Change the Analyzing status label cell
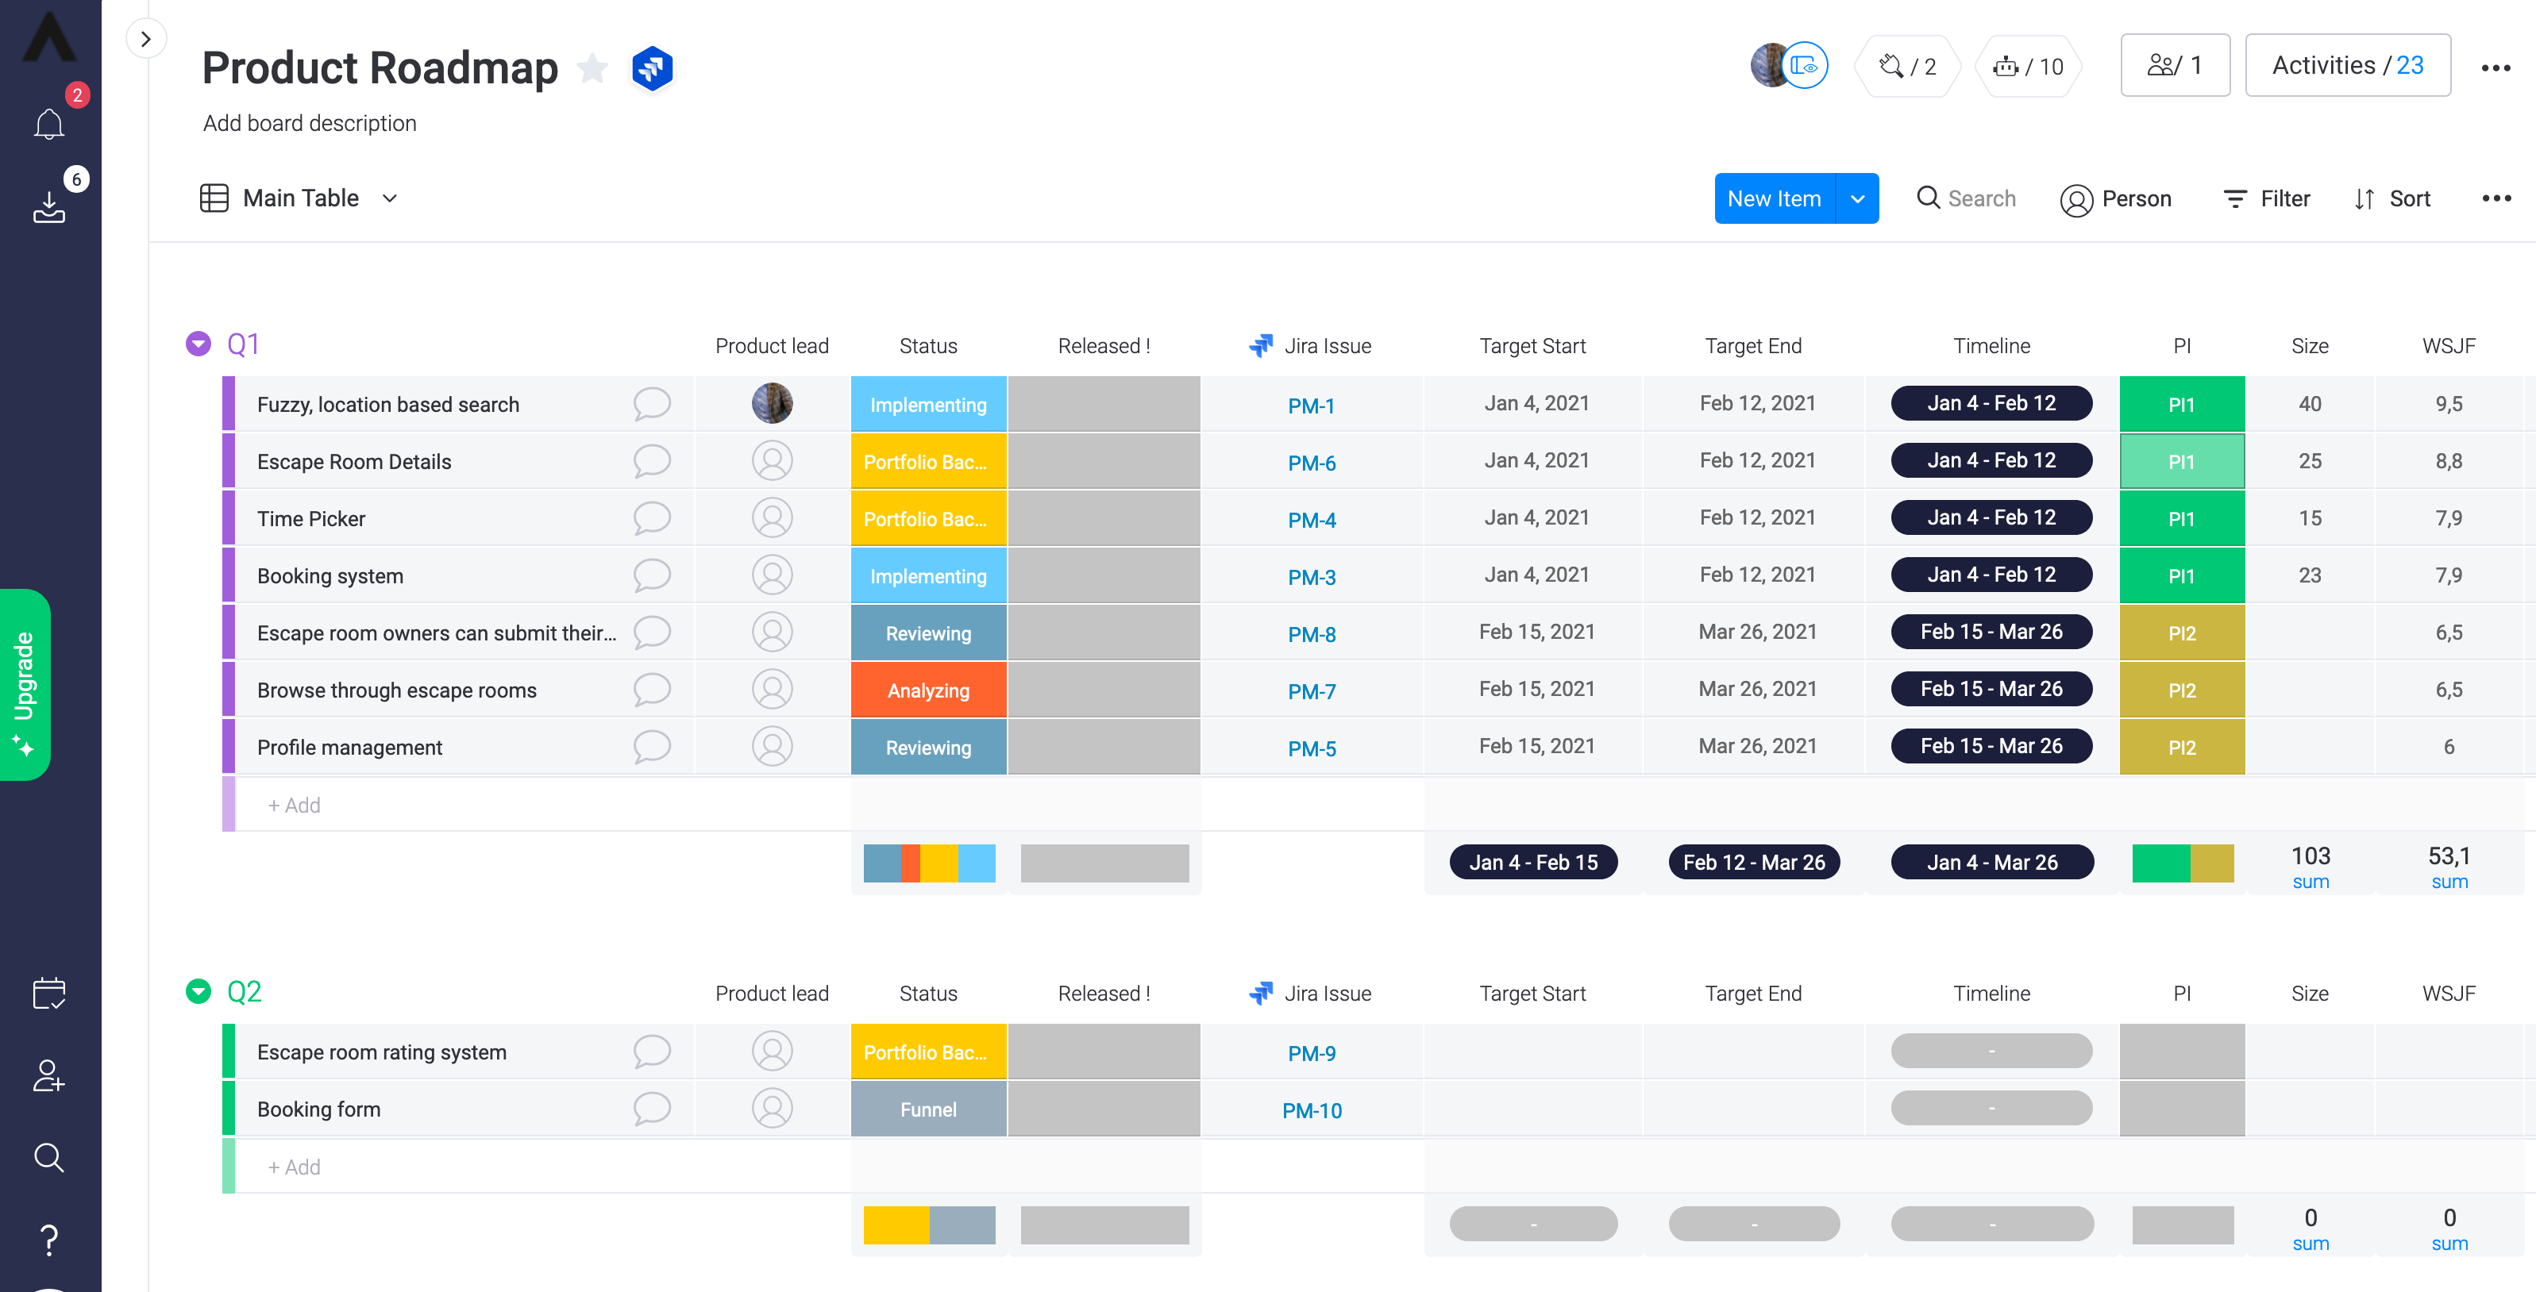The height and width of the screenshot is (1292, 2536). point(927,690)
